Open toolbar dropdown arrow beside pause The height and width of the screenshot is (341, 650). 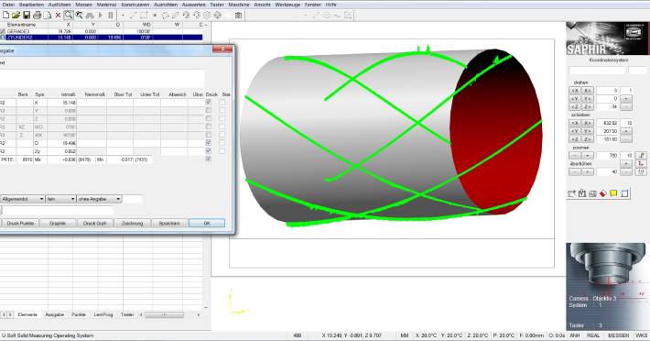(123, 16)
